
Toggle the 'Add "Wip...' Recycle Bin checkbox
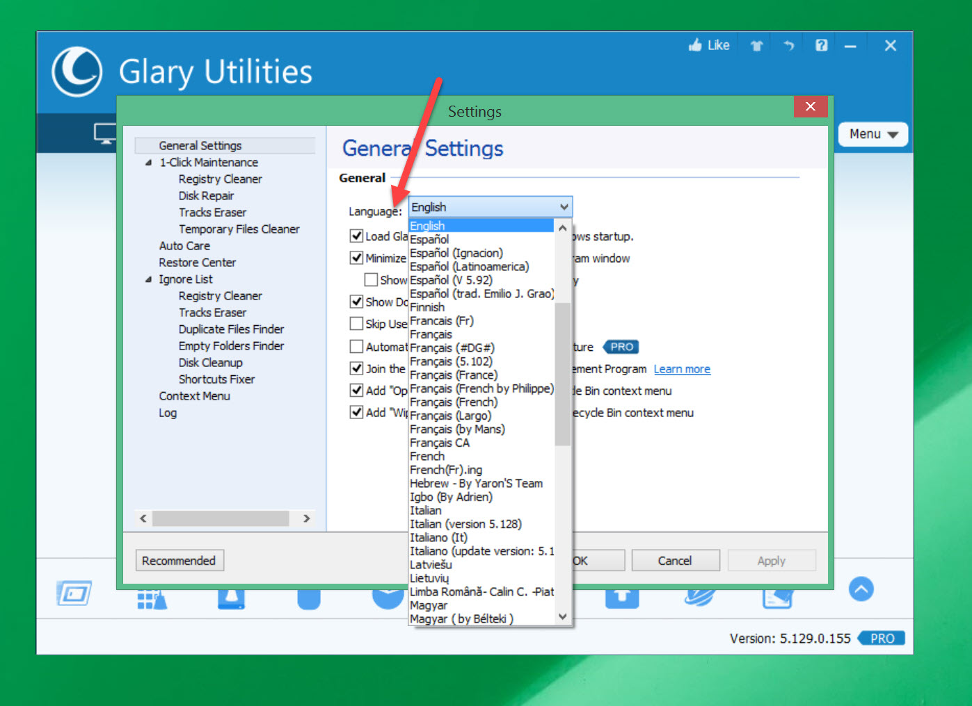pos(357,412)
